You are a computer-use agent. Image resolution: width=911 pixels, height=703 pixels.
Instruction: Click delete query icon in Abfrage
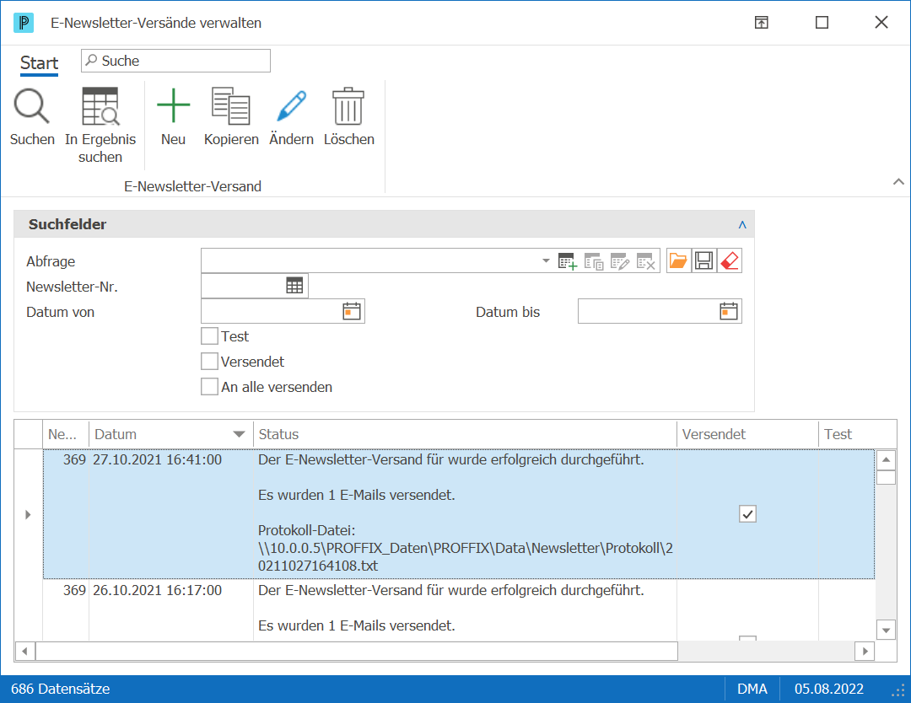click(x=645, y=261)
